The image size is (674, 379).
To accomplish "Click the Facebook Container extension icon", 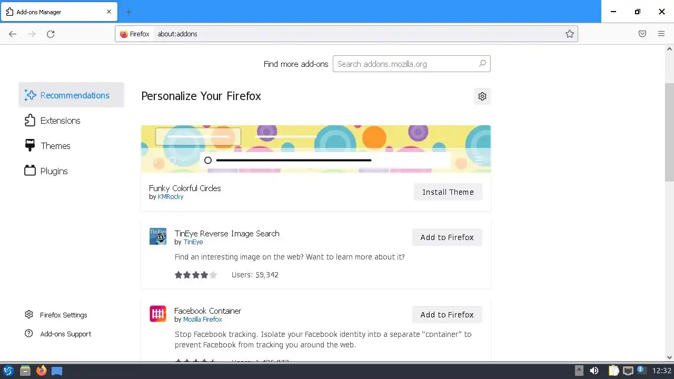I will (158, 314).
